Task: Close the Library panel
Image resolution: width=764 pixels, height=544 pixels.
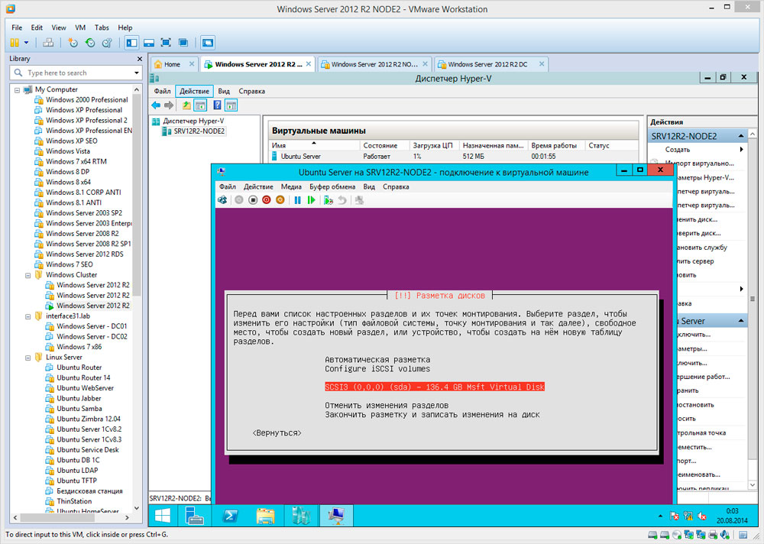Action: pos(140,59)
